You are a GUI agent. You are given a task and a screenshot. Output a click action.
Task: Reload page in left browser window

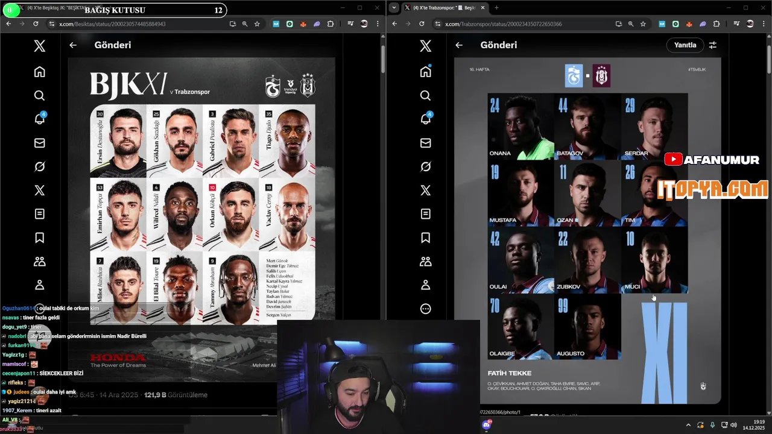[x=36, y=24]
